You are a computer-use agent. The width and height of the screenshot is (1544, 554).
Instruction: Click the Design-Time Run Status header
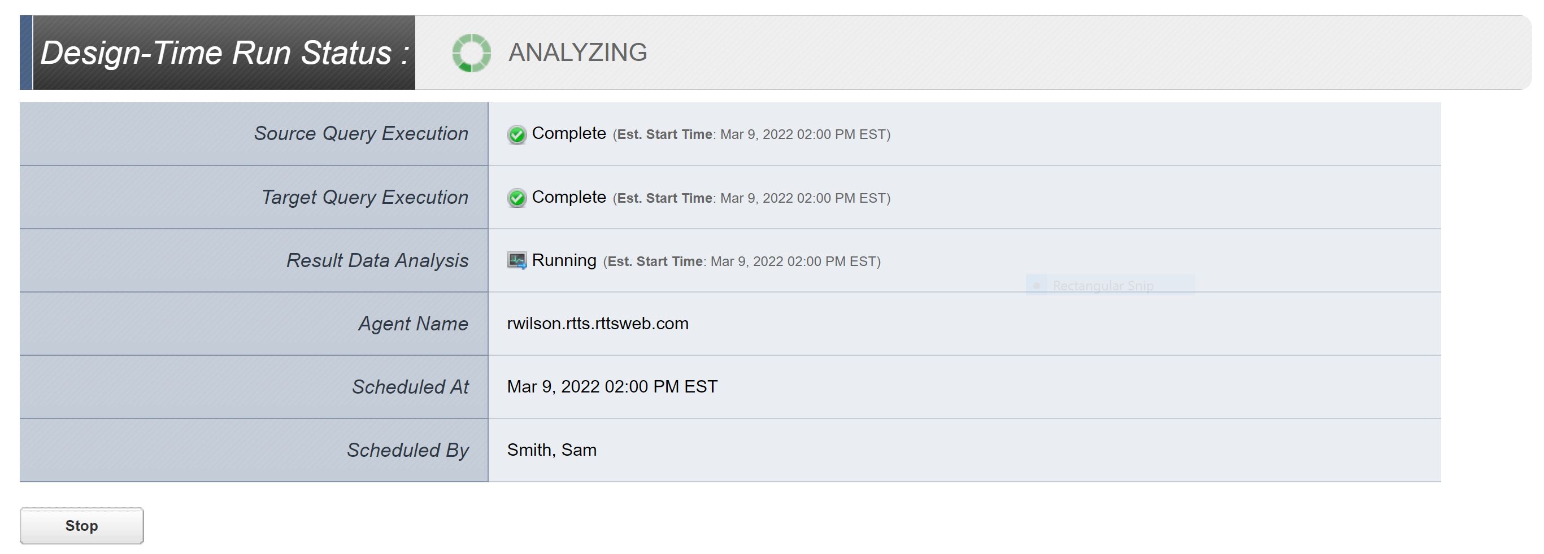point(224,53)
